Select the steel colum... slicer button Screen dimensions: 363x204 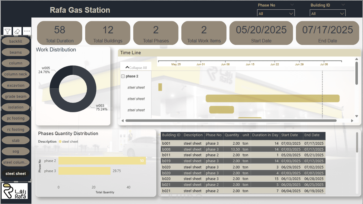(x=16, y=162)
